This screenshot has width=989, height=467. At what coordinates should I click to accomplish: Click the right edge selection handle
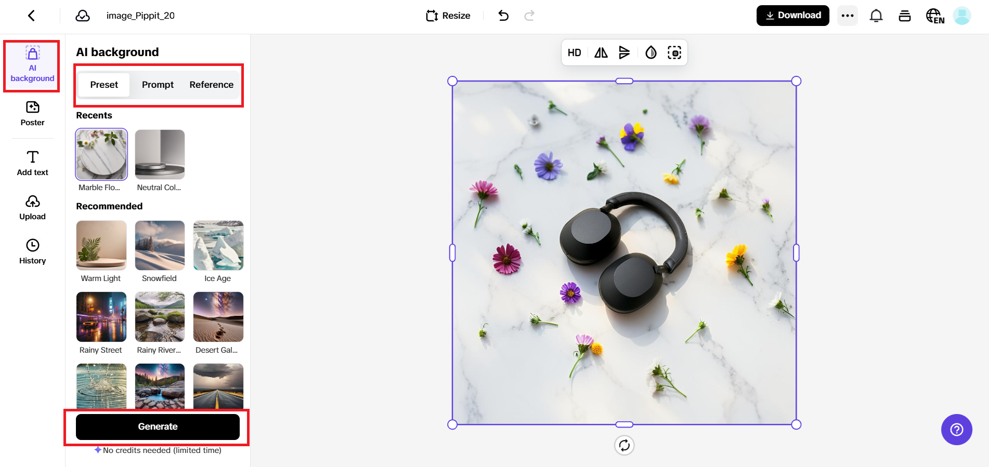796,253
